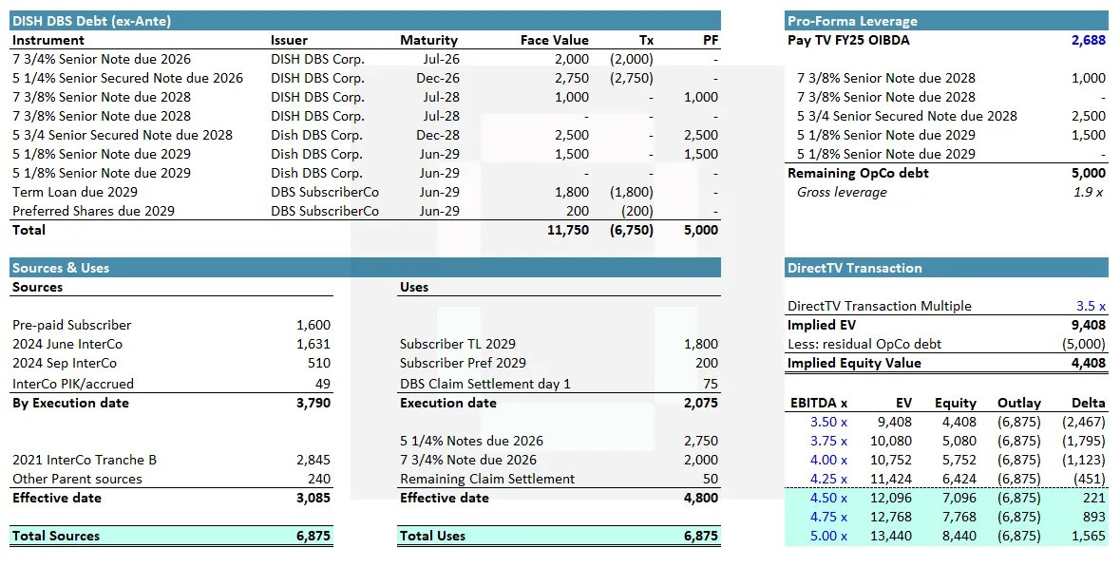This screenshot has width=1120, height=567.
Task: Click the 10,752 EV value
Action: [891, 460]
